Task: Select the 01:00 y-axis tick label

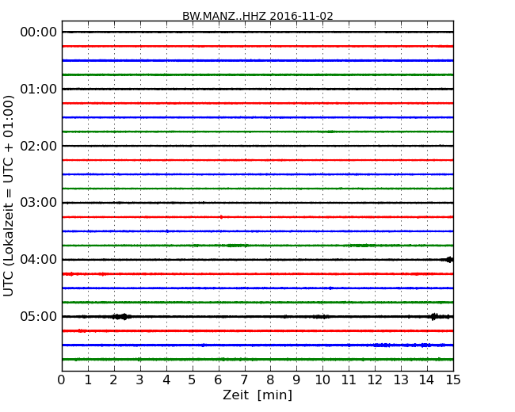Action: click(39, 89)
